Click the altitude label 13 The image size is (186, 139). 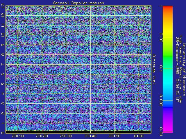pos(3,6)
